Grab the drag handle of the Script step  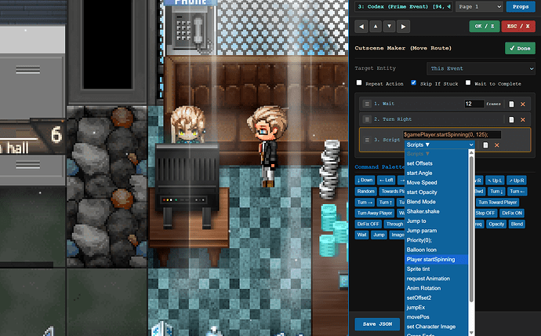[x=367, y=140]
